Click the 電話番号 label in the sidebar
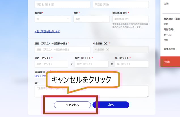180x117 pixels. pyautogui.click(x=169, y=30)
